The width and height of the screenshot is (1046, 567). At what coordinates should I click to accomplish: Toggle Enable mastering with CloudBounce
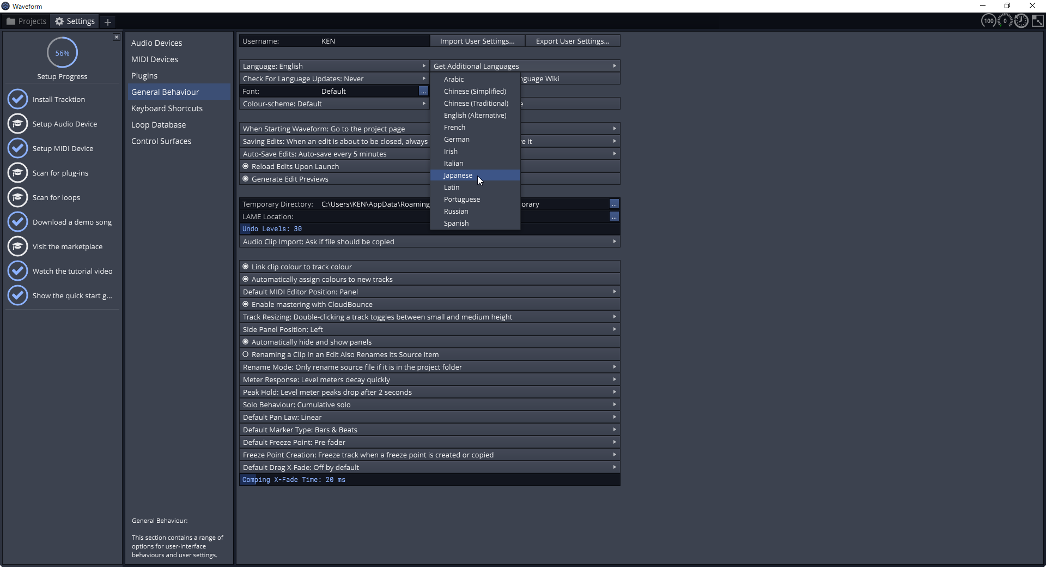[x=429, y=304]
